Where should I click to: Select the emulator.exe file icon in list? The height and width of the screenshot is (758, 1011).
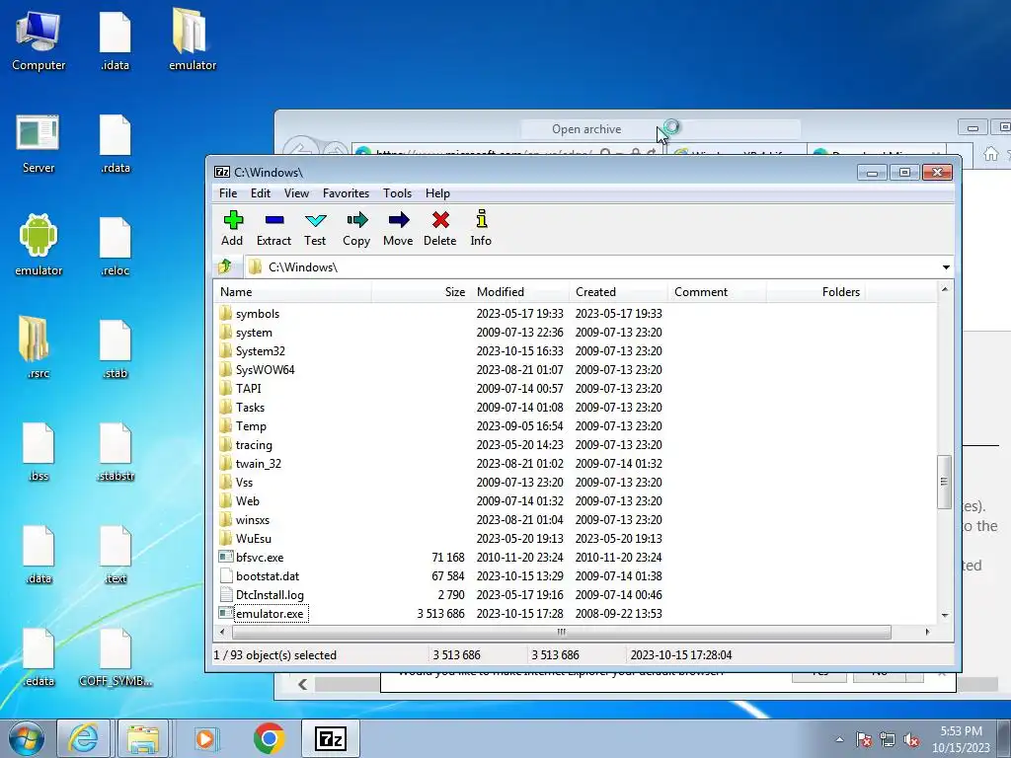226,613
